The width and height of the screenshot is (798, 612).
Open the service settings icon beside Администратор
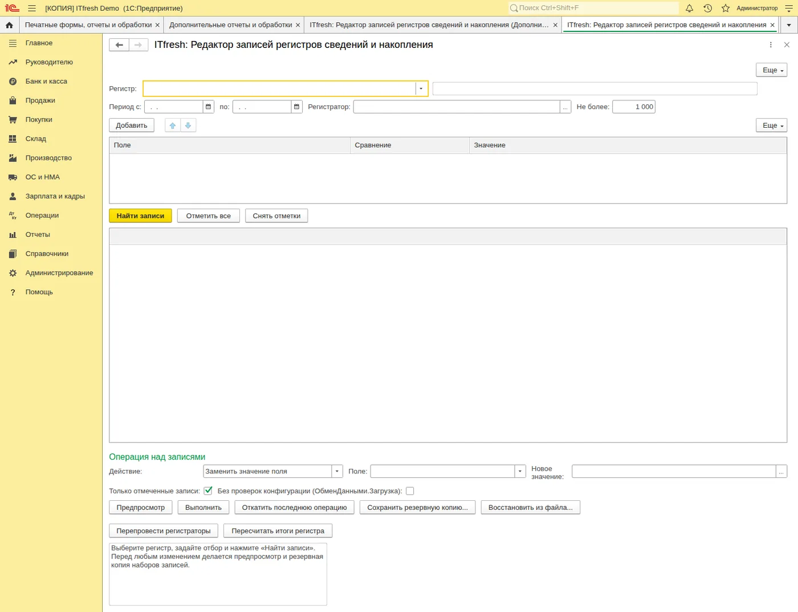789,8
